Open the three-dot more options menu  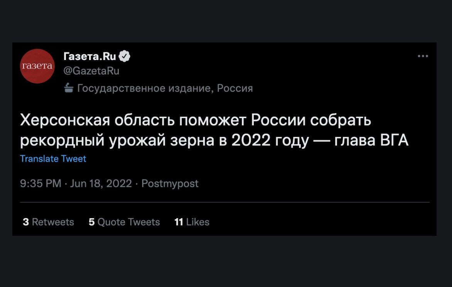click(x=423, y=56)
